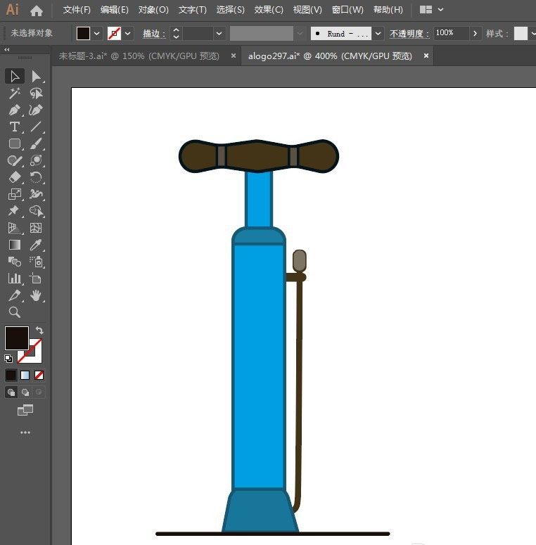
Task: Swap fill and stroke colors arrow
Action: [39, 331]
